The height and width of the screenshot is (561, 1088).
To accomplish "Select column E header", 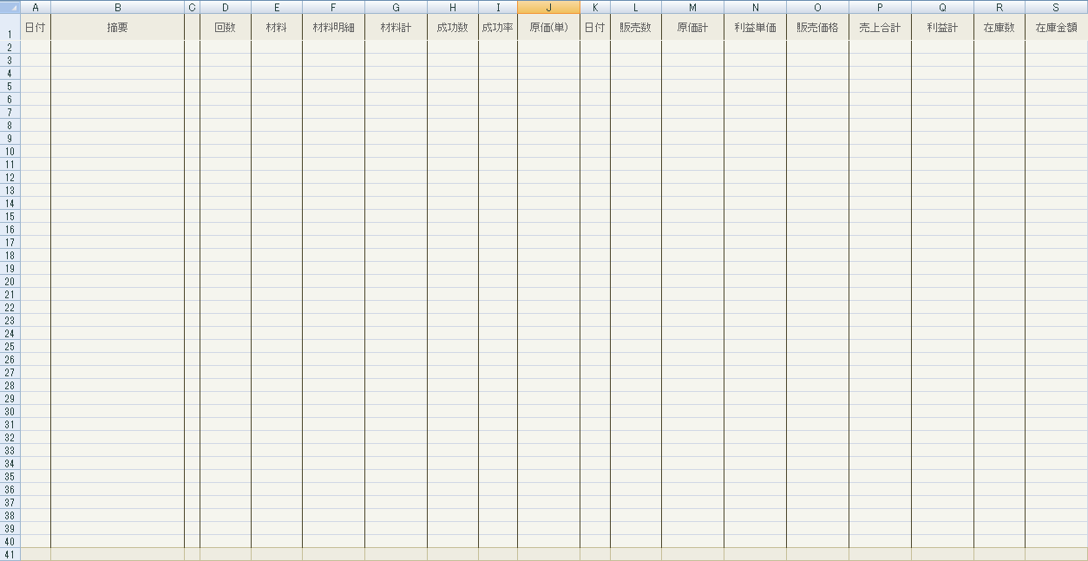I will pyautogui.click(x=277, y=7).
